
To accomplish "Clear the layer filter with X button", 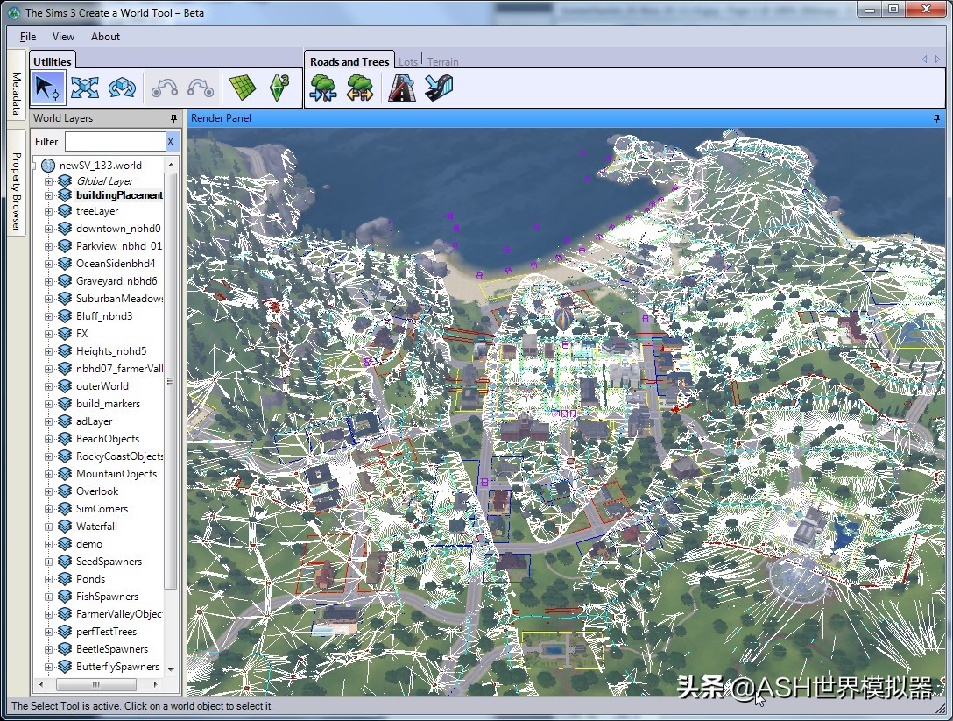I will [171, 142].
